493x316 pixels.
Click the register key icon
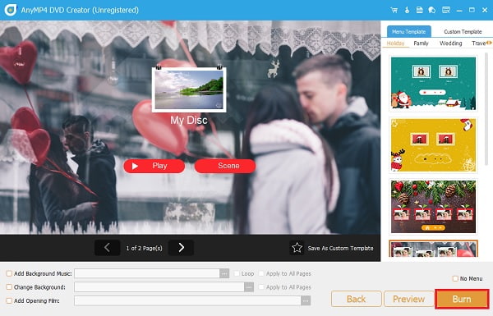[x=407, y=10]
